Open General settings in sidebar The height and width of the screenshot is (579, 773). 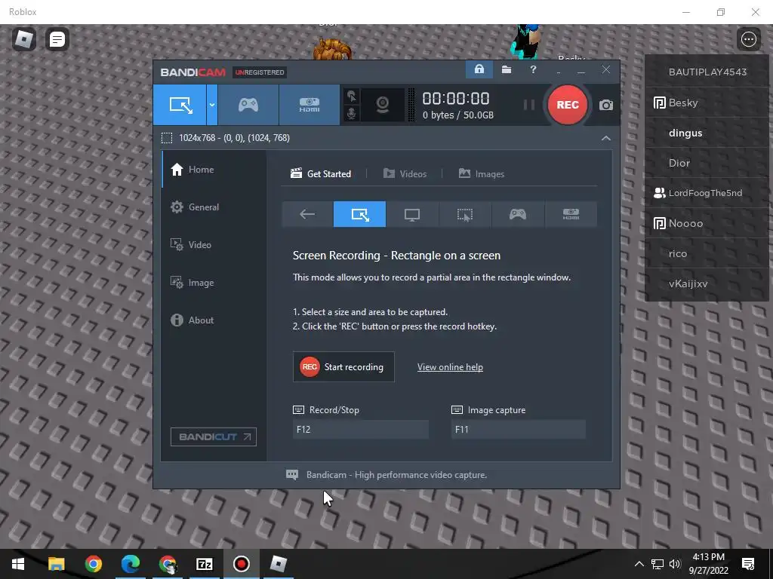click(214, 207)
